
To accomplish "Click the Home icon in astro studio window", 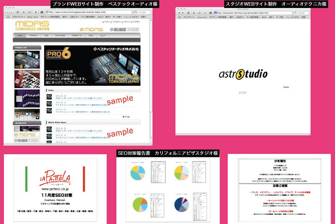I will pyautogui.click(x=188, y=13).
